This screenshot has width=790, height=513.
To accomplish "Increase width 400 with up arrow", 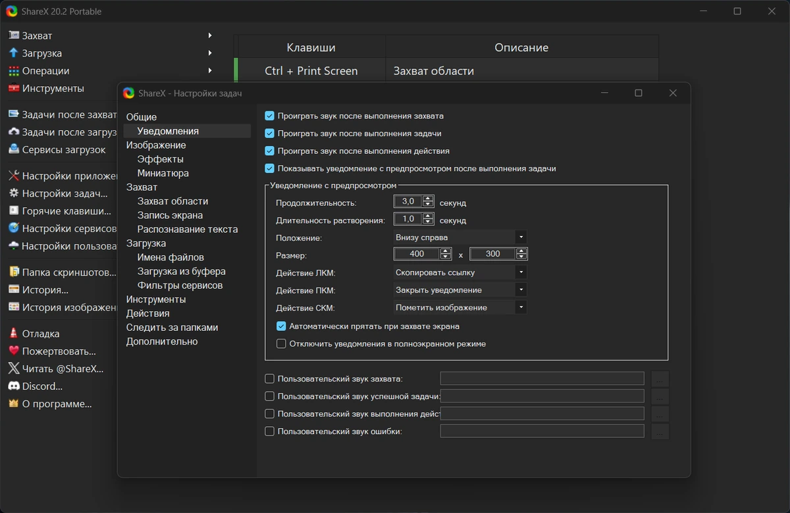I will click(x=446, y=251).
